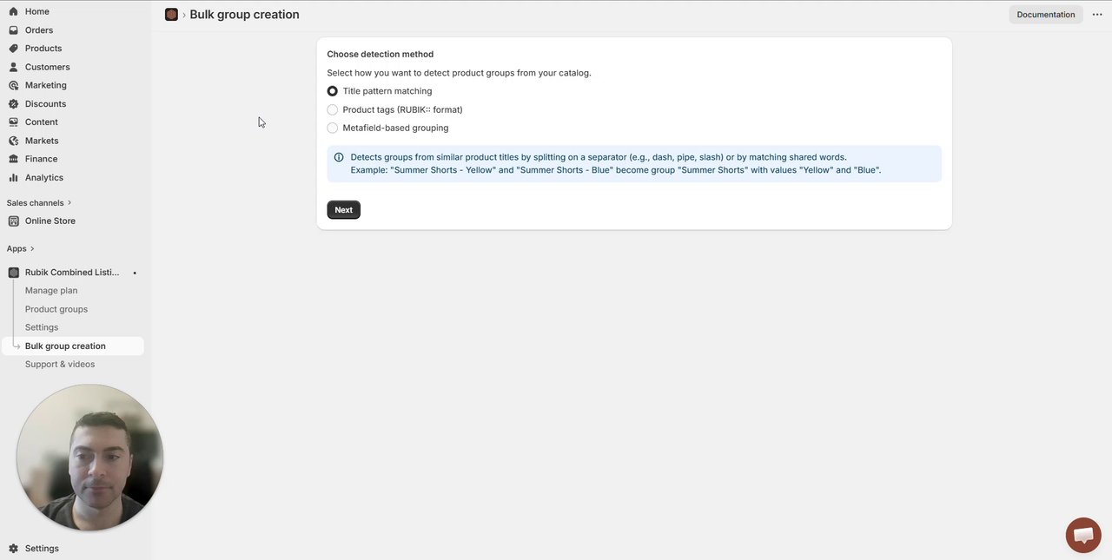1112x560 pixels.
Task: Expand Sales channels section chevron
Action: click(x=69, y=203)
